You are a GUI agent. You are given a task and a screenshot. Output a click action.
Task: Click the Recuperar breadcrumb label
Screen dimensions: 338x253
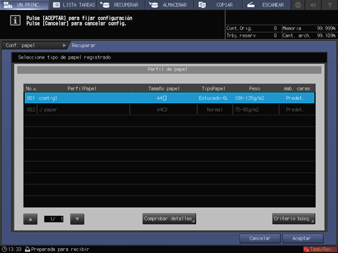(x=84, y=46)
